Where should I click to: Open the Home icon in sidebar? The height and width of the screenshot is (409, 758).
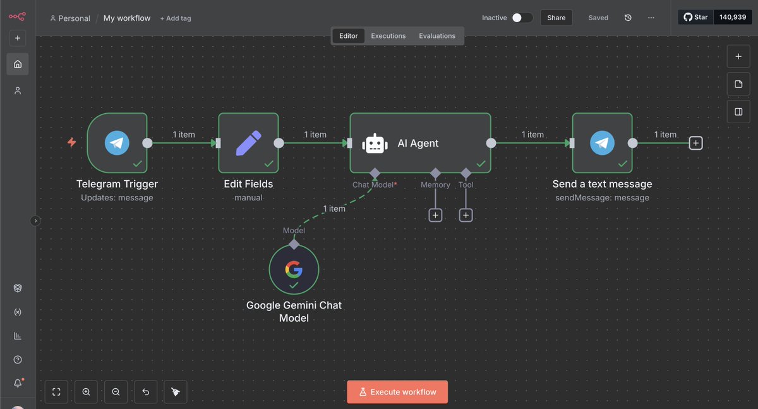(18, 64)
